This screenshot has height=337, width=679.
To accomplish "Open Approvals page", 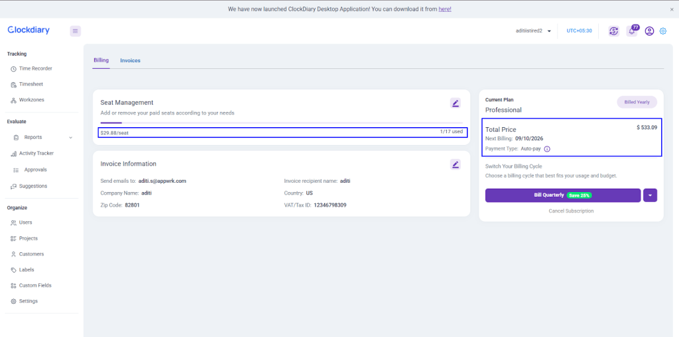I will pyautogui.click(x=36, y=169).
